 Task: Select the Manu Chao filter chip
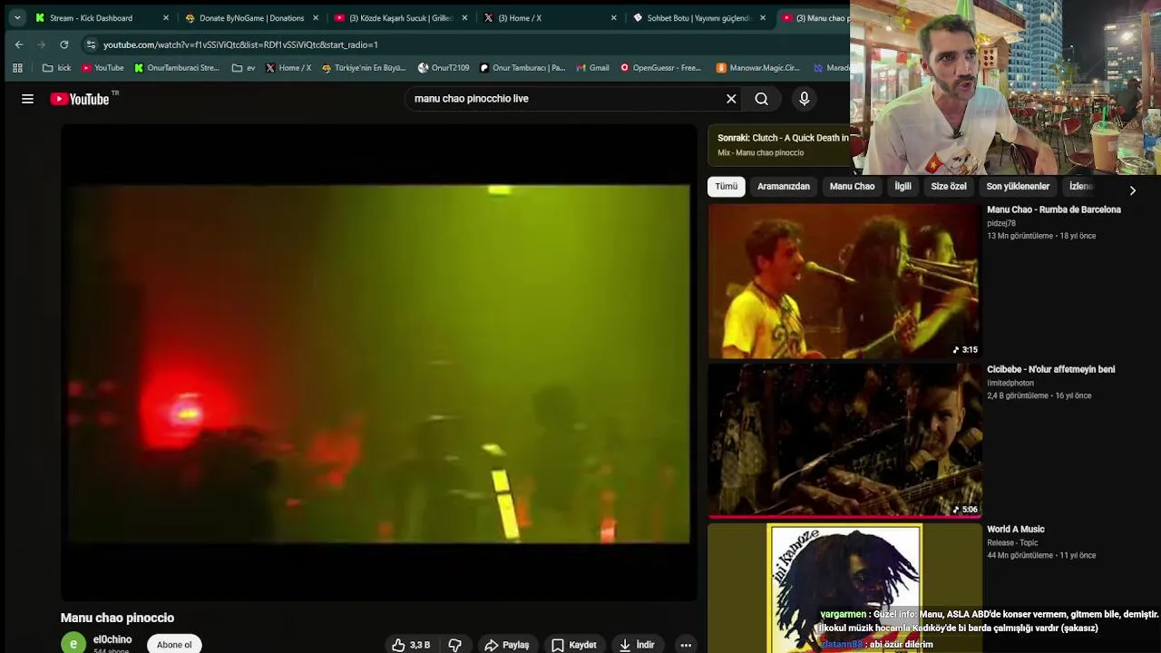852,187
